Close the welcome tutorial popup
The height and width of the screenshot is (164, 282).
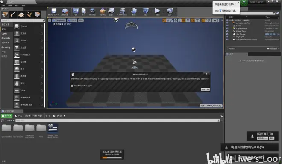click(238, 3)
